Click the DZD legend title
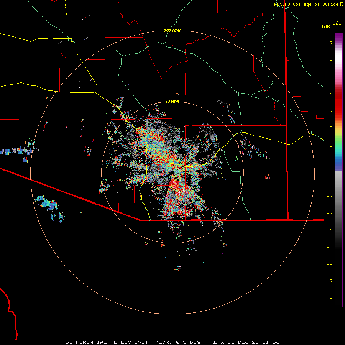 tap(337, 23)
